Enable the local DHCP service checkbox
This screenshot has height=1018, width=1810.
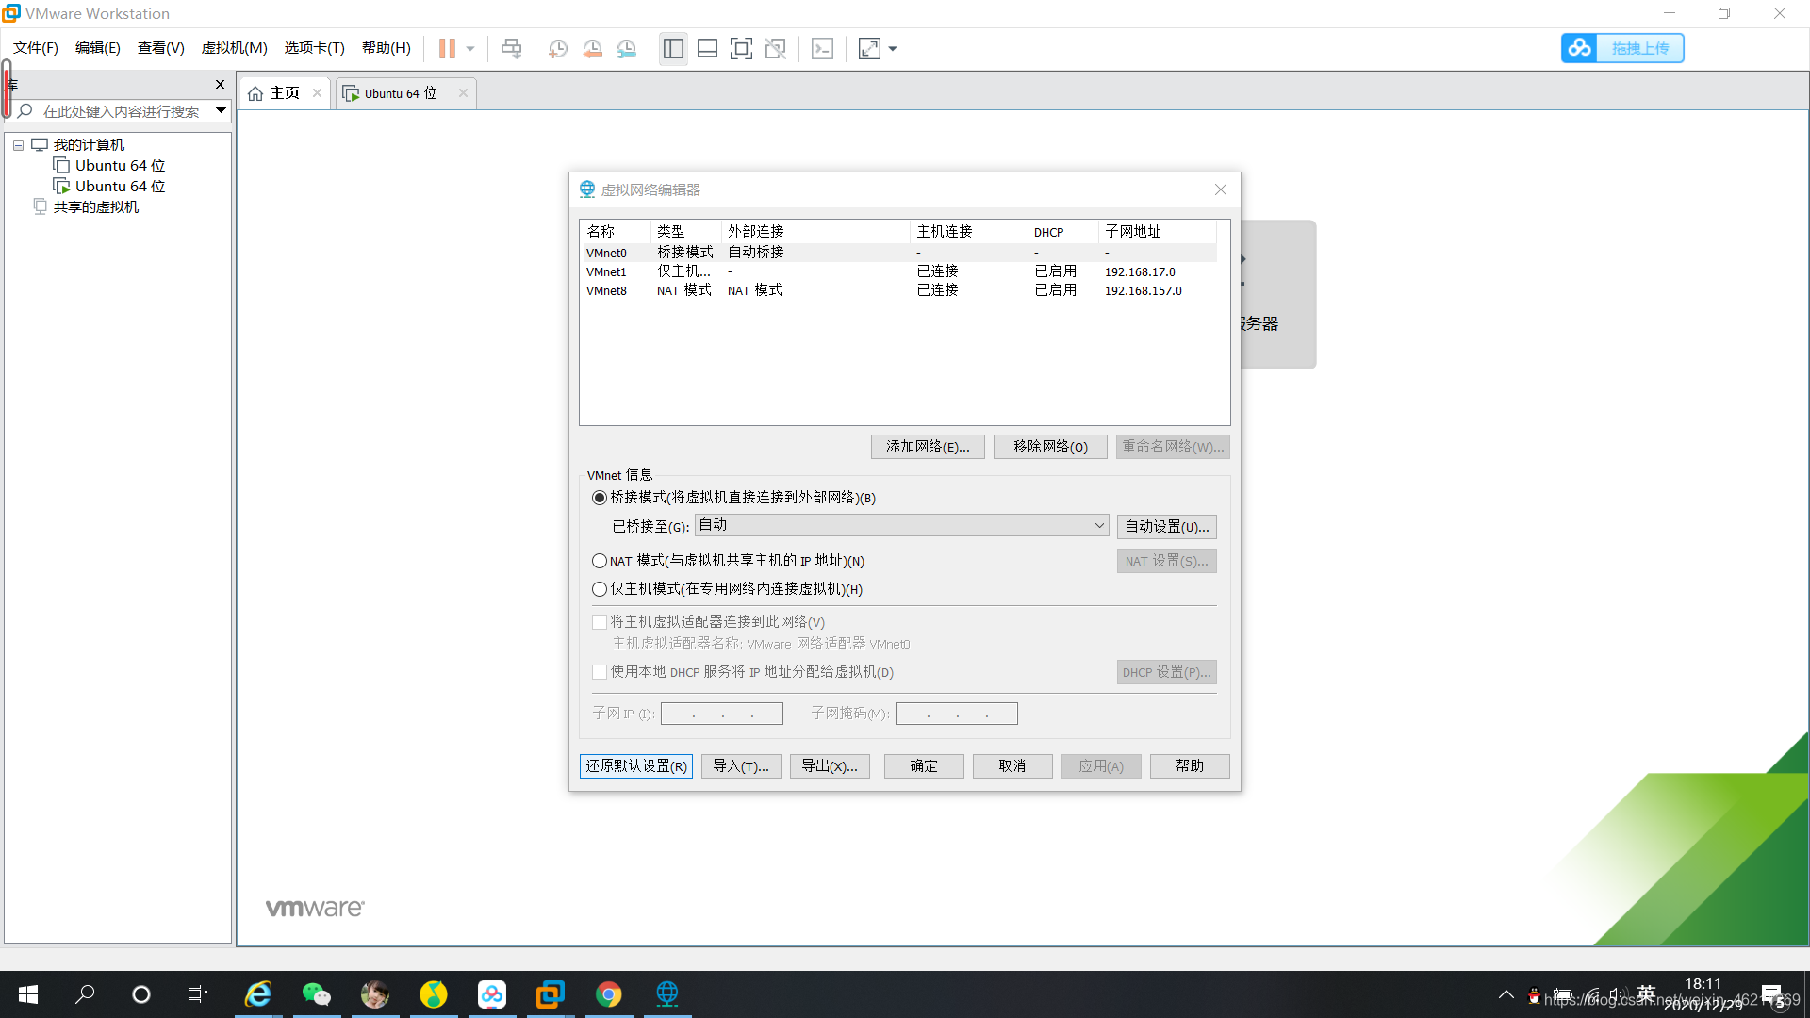point(600,671)
